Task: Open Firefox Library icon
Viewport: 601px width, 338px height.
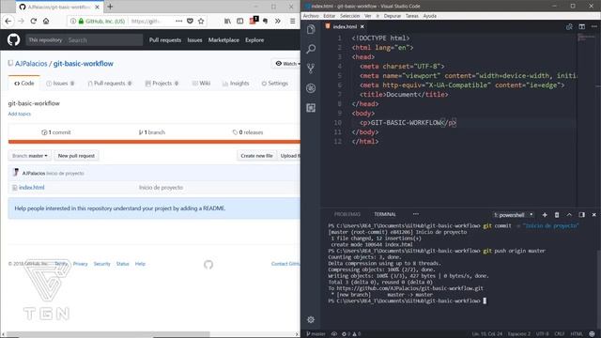Action: [x=227, y=21]
